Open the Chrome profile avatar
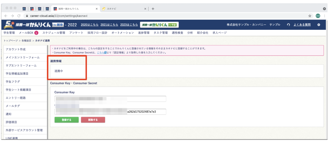The width and height of the screenshot is (328, 142). coord(318,15)
